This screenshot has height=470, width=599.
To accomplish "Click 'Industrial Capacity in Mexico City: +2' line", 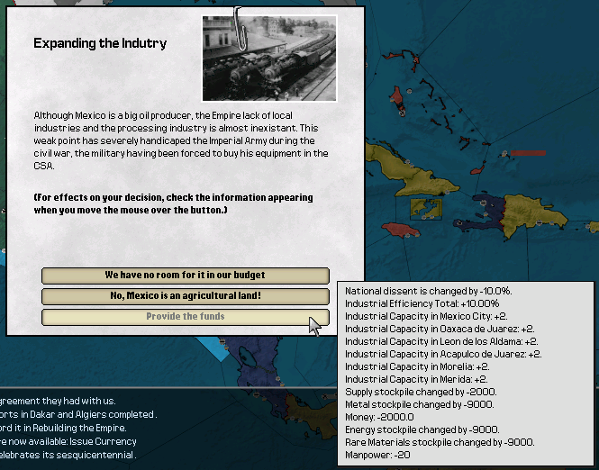I will tap(426, 316).
